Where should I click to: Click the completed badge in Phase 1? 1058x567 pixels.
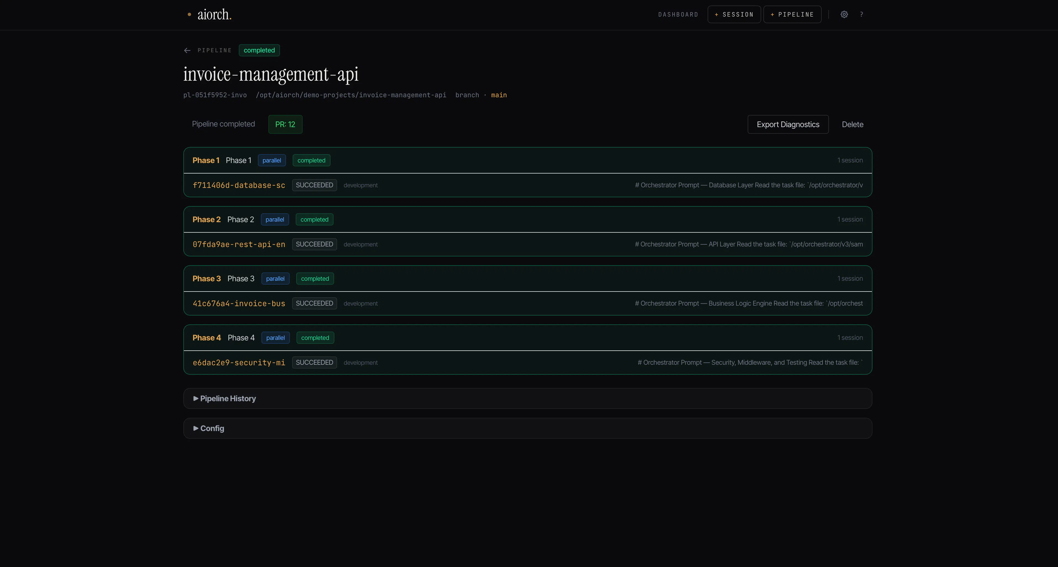tap(311, 160)
